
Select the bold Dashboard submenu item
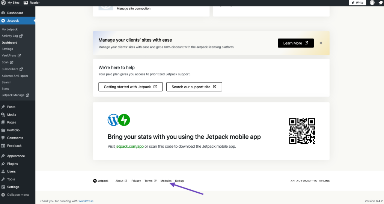(9, 42)
